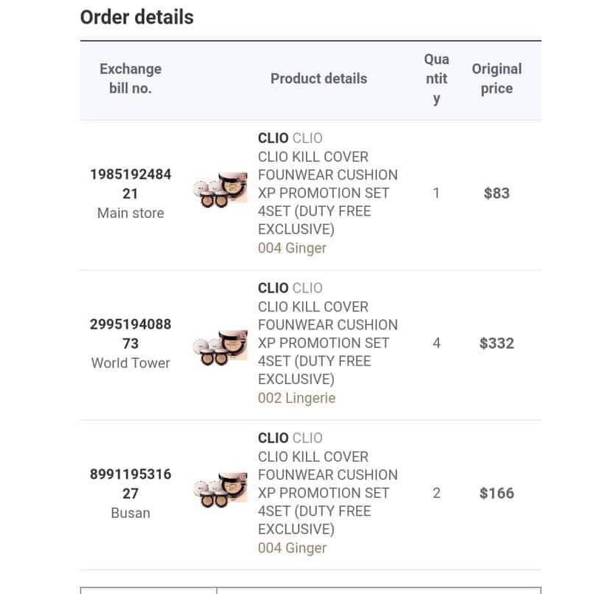Select the cushion set thumbnail in the Busan row
This screenshot has height=594, width=594.
220,490
